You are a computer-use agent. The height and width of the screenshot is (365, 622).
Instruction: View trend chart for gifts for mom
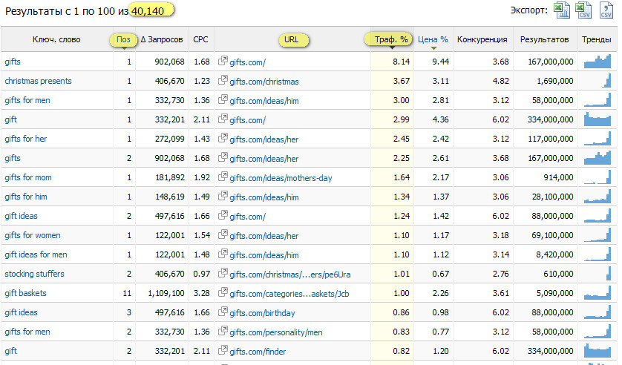(x=598, y=177)
